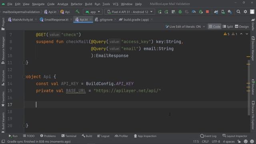
Task: Switch editor to Code view
Action: [214, 27]
